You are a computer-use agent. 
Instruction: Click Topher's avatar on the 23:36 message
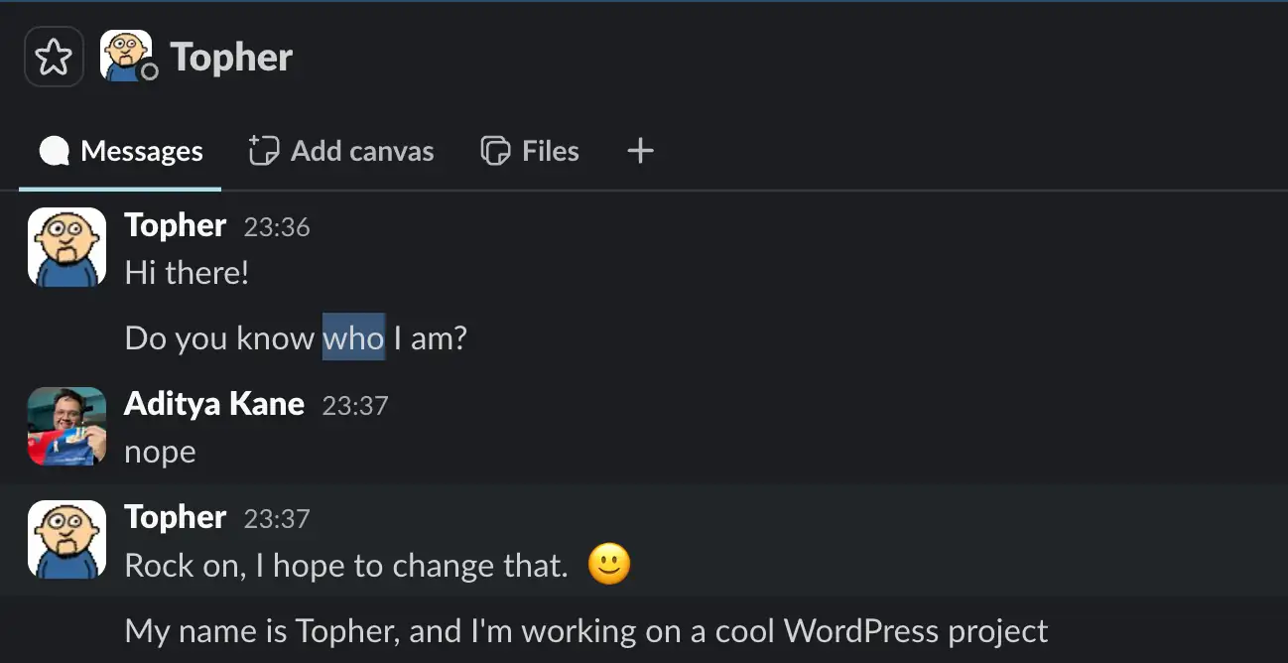tap(66, 247)
